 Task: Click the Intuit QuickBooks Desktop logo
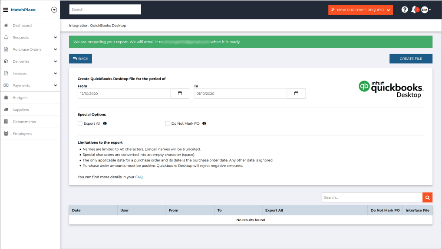[x=391, y=89]
